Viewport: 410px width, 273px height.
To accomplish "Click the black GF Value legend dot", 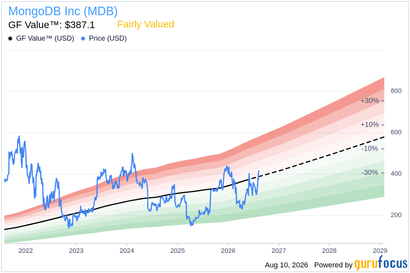I will pos(10,39).
